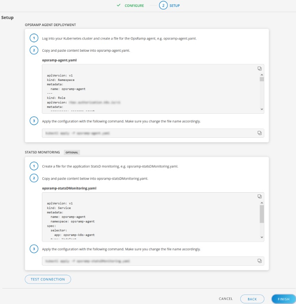Click the 'OPSRAMP AGENT DEPLOYMENT' heading
The height and width of the screenshot is (304, 296).
click(x=50, y=25)
